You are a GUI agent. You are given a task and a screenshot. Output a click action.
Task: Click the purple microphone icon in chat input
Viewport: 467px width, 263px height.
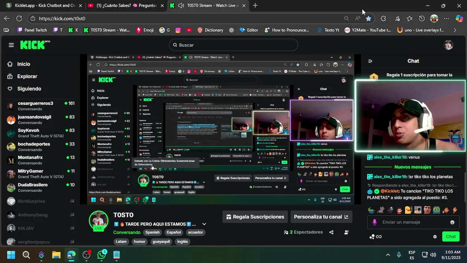coord(374,222)
